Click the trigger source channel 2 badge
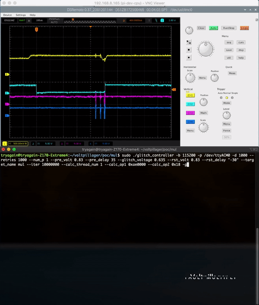The height and width of the screenshot is (305, 259). tap(162, 20)
